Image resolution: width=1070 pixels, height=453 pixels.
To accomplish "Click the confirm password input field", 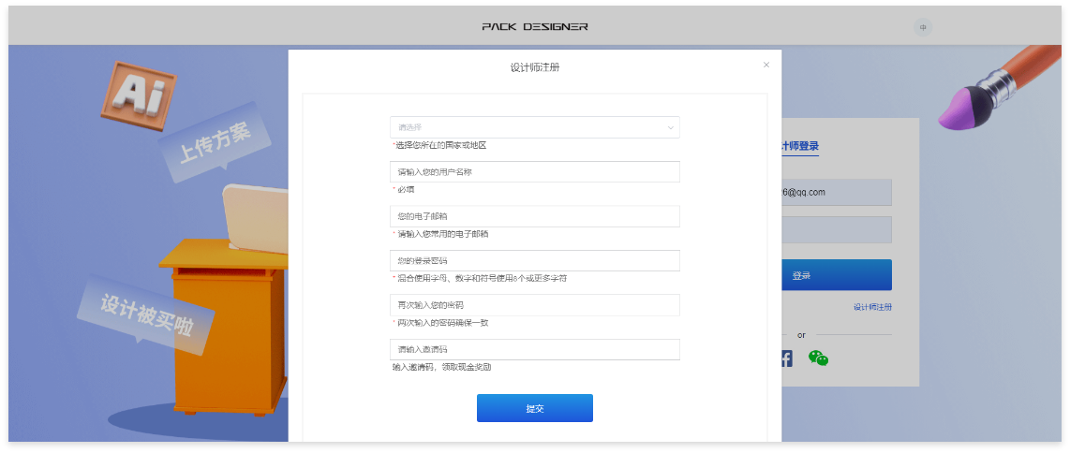I will coord(534,305).
